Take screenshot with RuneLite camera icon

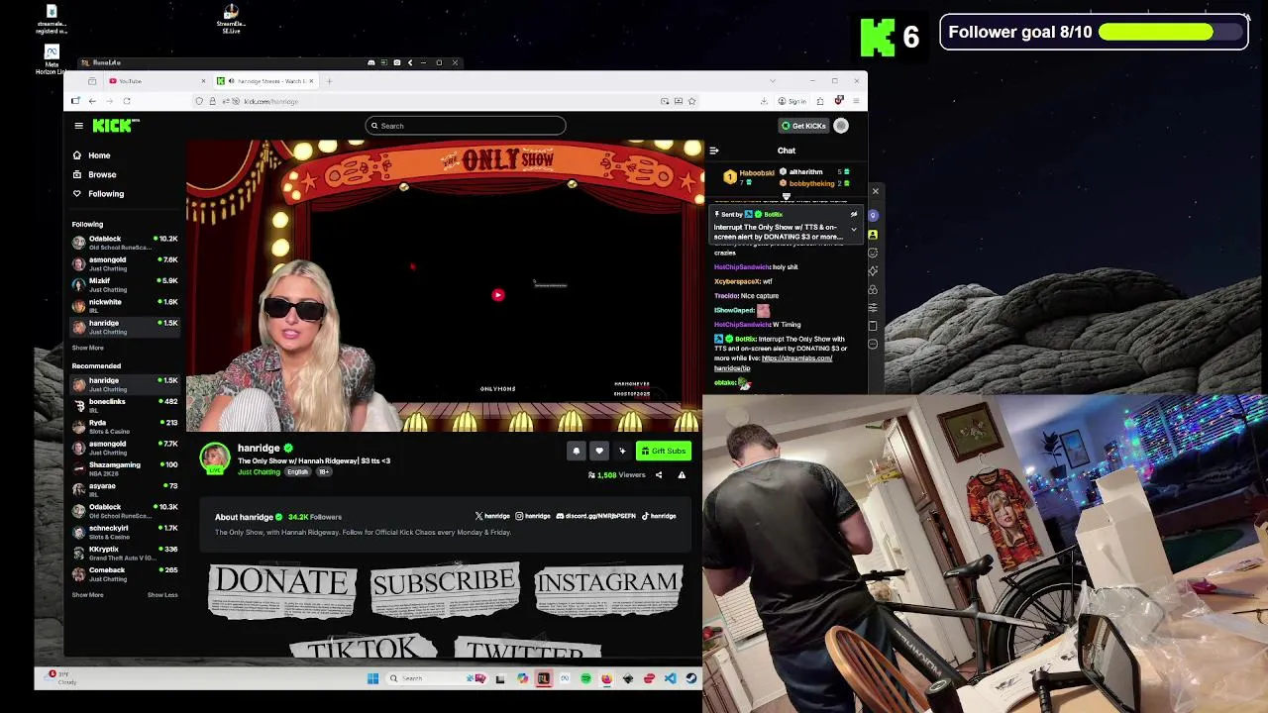[397, 62]
